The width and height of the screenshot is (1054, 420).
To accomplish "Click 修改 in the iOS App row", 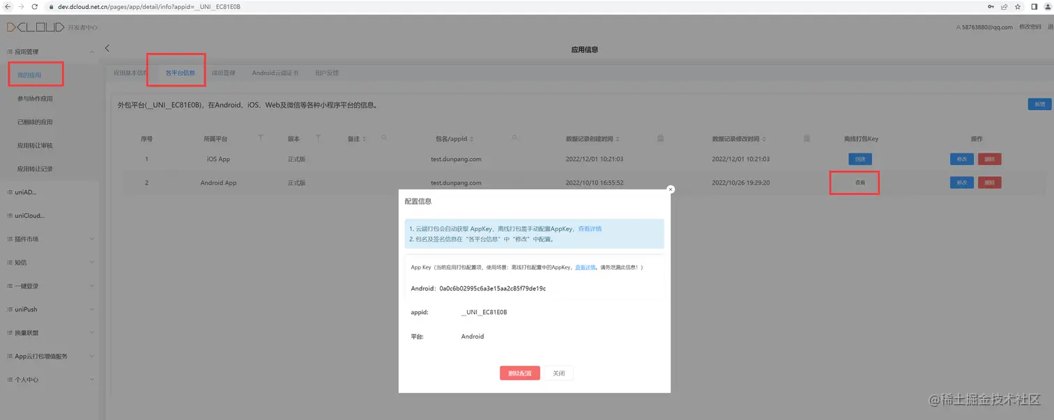I will pyautogui.click(x=962, y=159).
